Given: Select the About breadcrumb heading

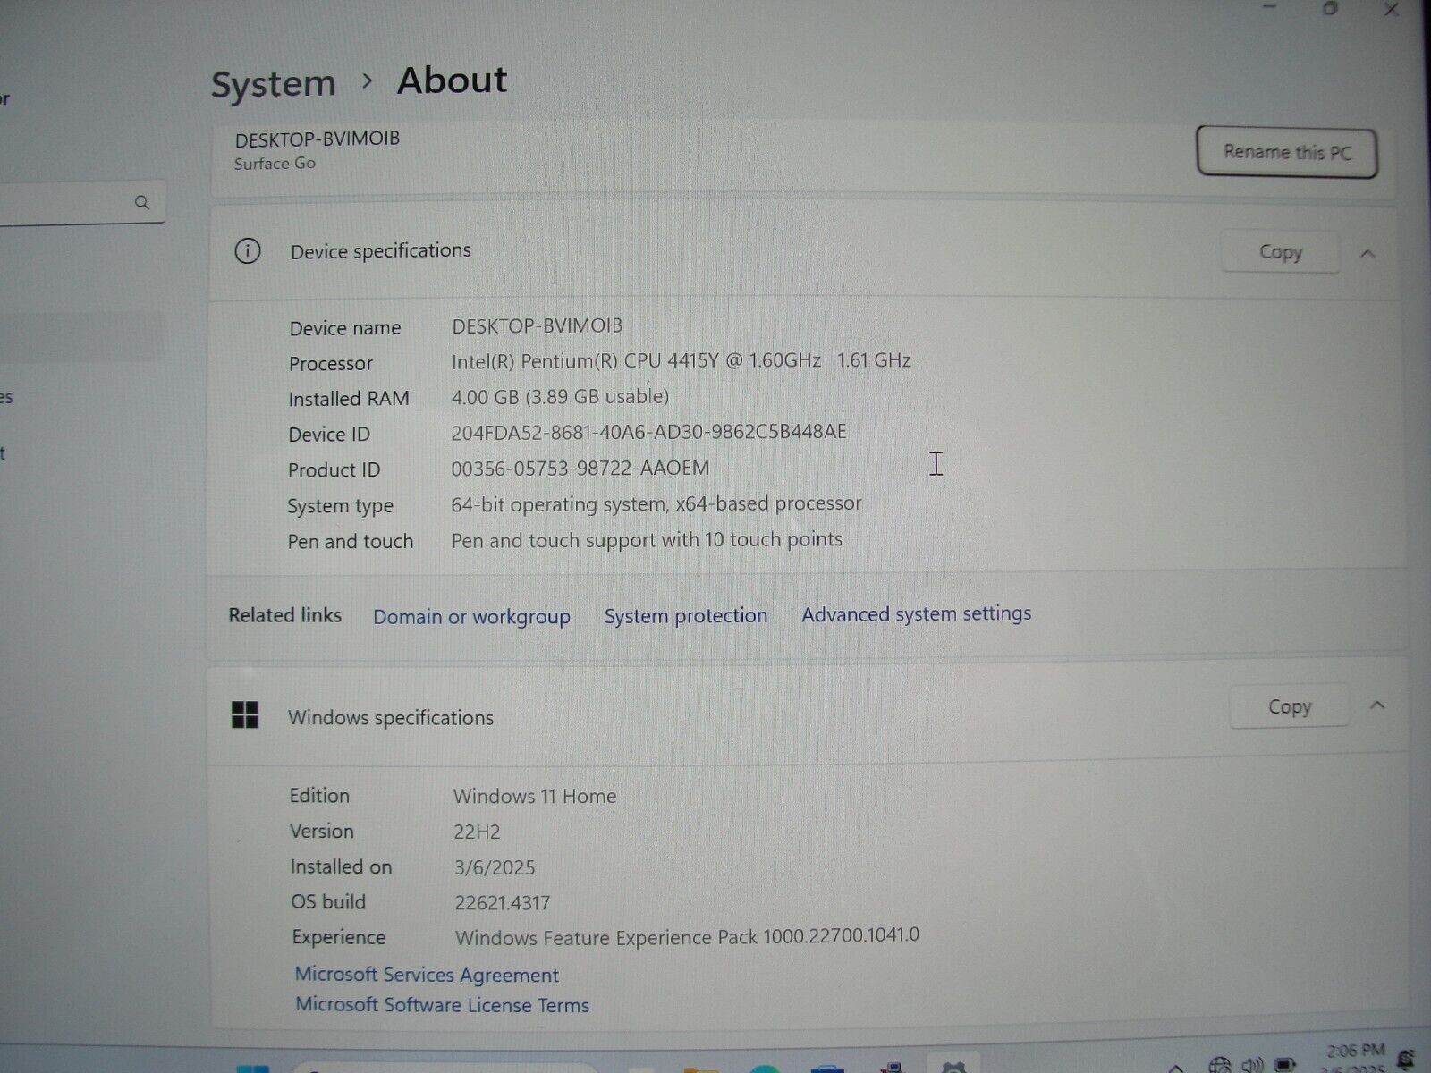Looking at the screenshot, I should [452, 80].
